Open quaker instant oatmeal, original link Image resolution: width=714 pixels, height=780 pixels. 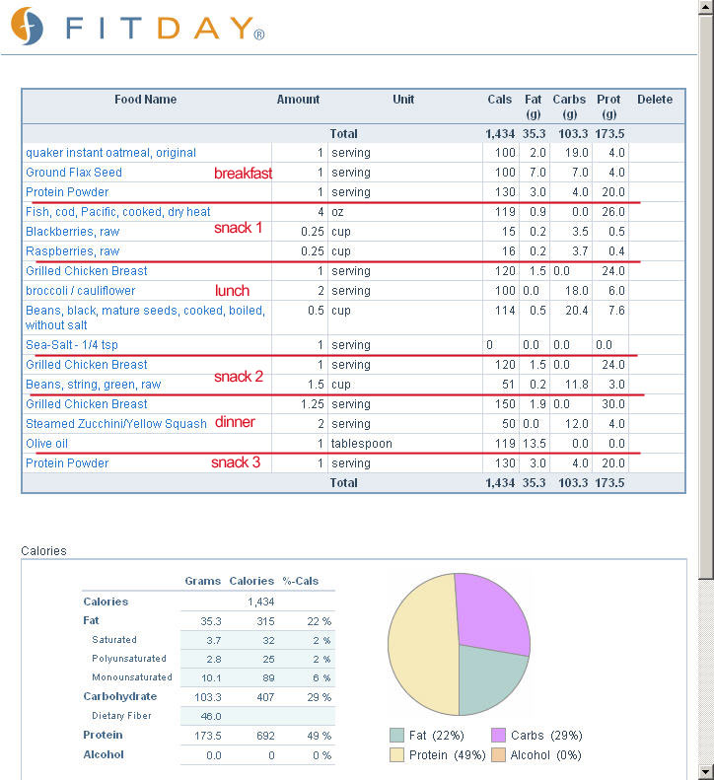point(110,153)
